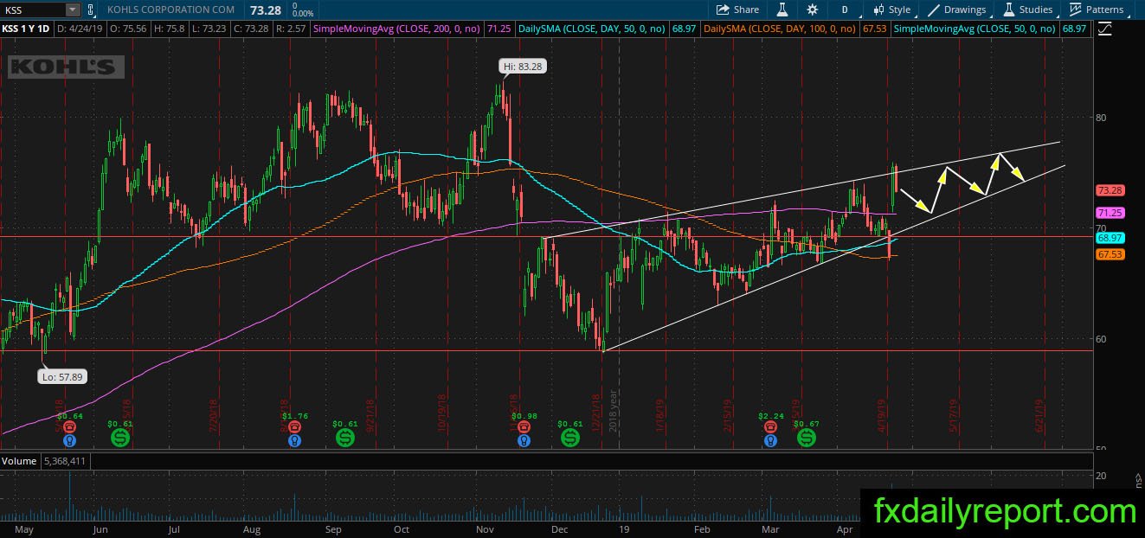Click the KSS symbol input field

tap(33, 10)
